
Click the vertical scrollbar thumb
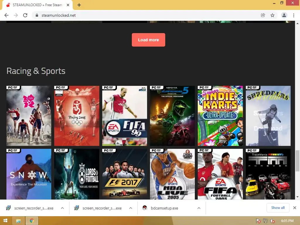pyautogui.click(x=297, y=161)
